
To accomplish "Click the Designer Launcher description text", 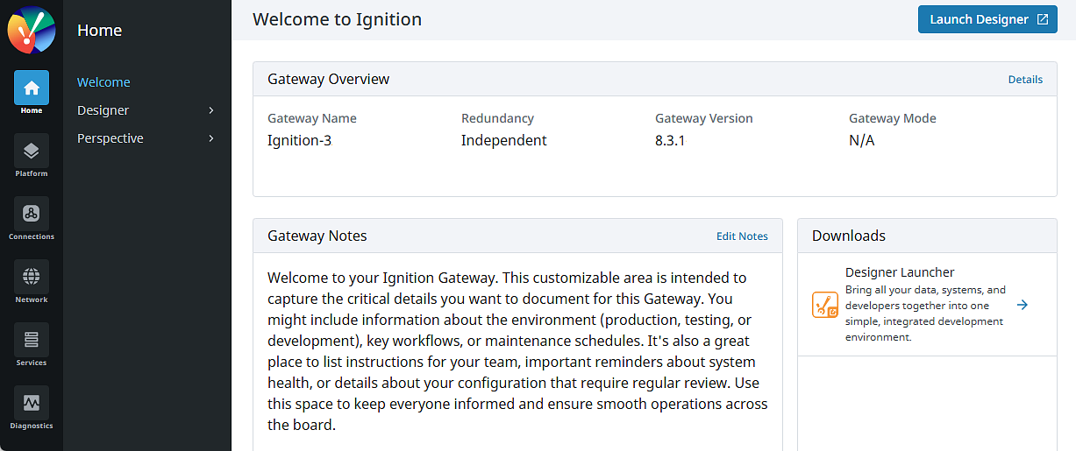I will tap(925, 314).
